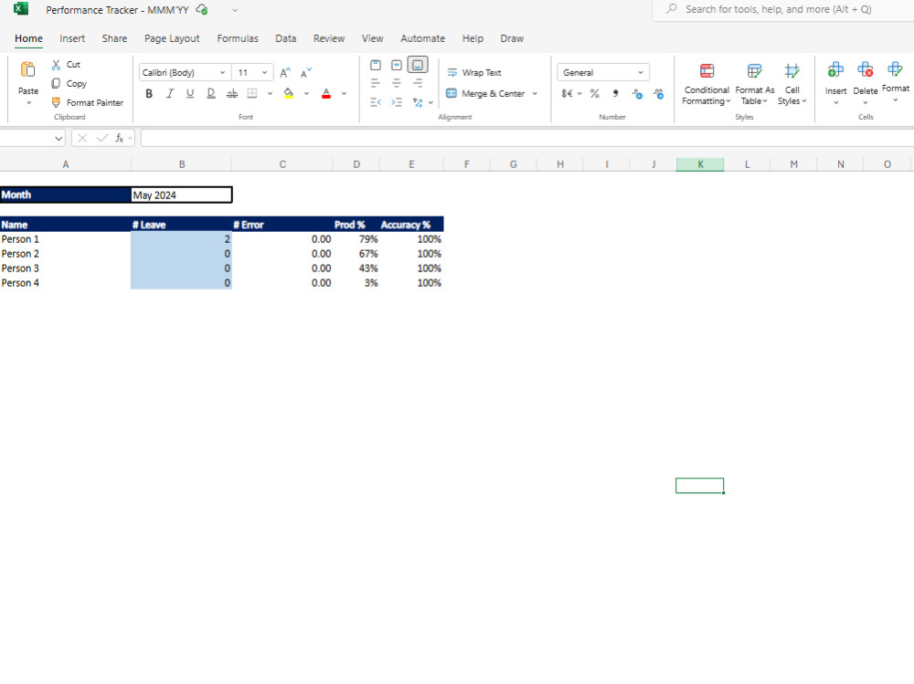Open Conditional Formatting menu

point(707,84)
